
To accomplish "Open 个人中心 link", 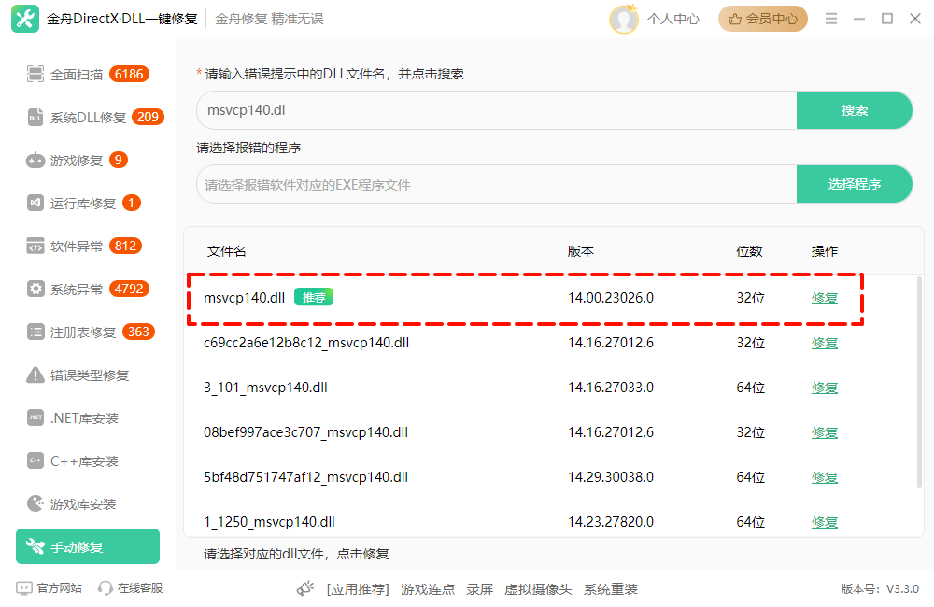I will pos(673,19).
